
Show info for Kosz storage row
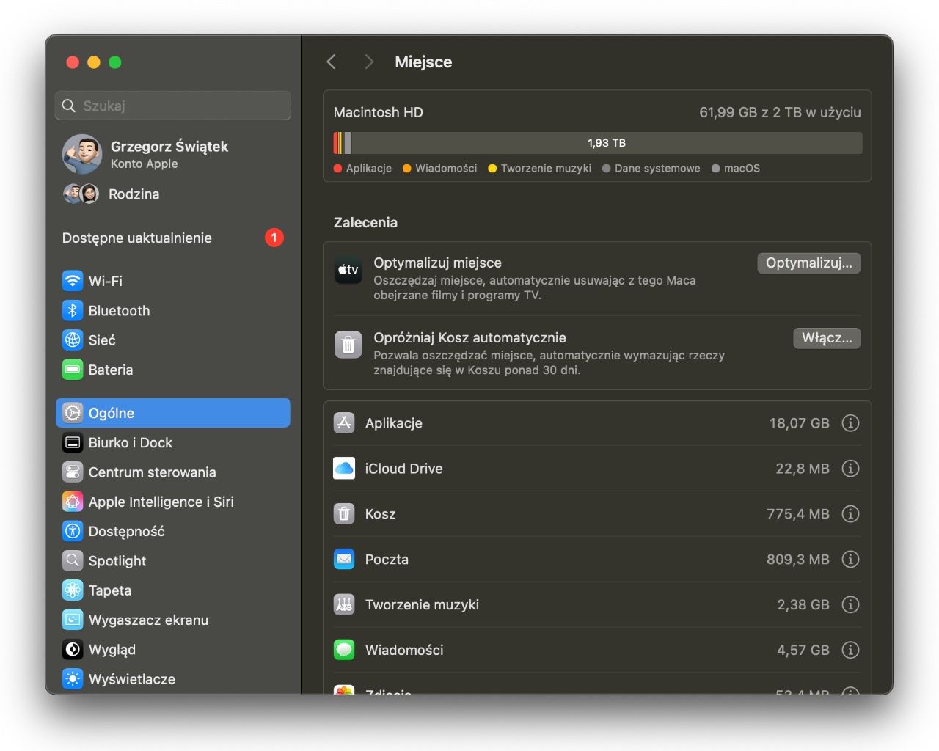pos(850,514)
